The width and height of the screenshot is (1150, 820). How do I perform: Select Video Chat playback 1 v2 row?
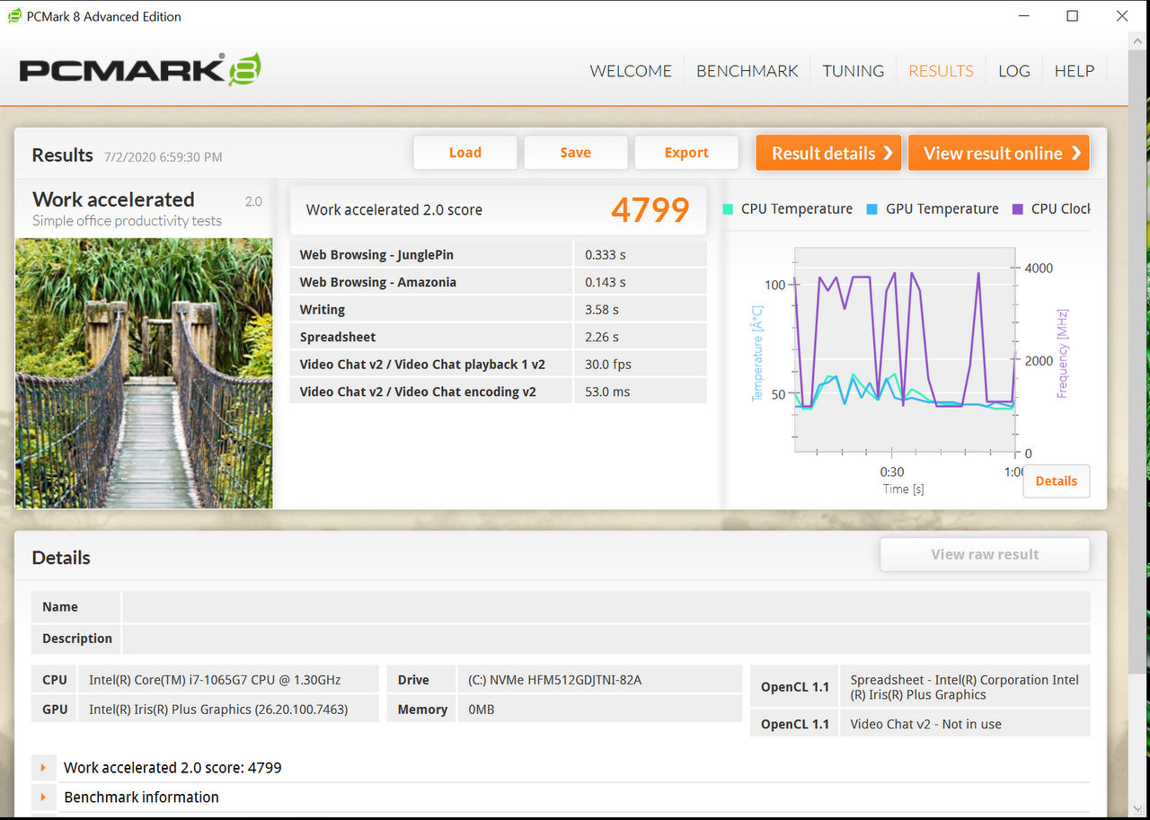click(499, 365)
